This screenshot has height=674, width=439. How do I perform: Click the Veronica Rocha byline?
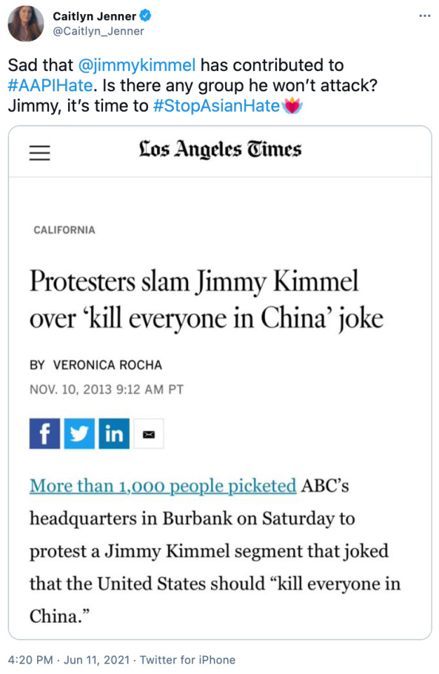coord(107,365)
